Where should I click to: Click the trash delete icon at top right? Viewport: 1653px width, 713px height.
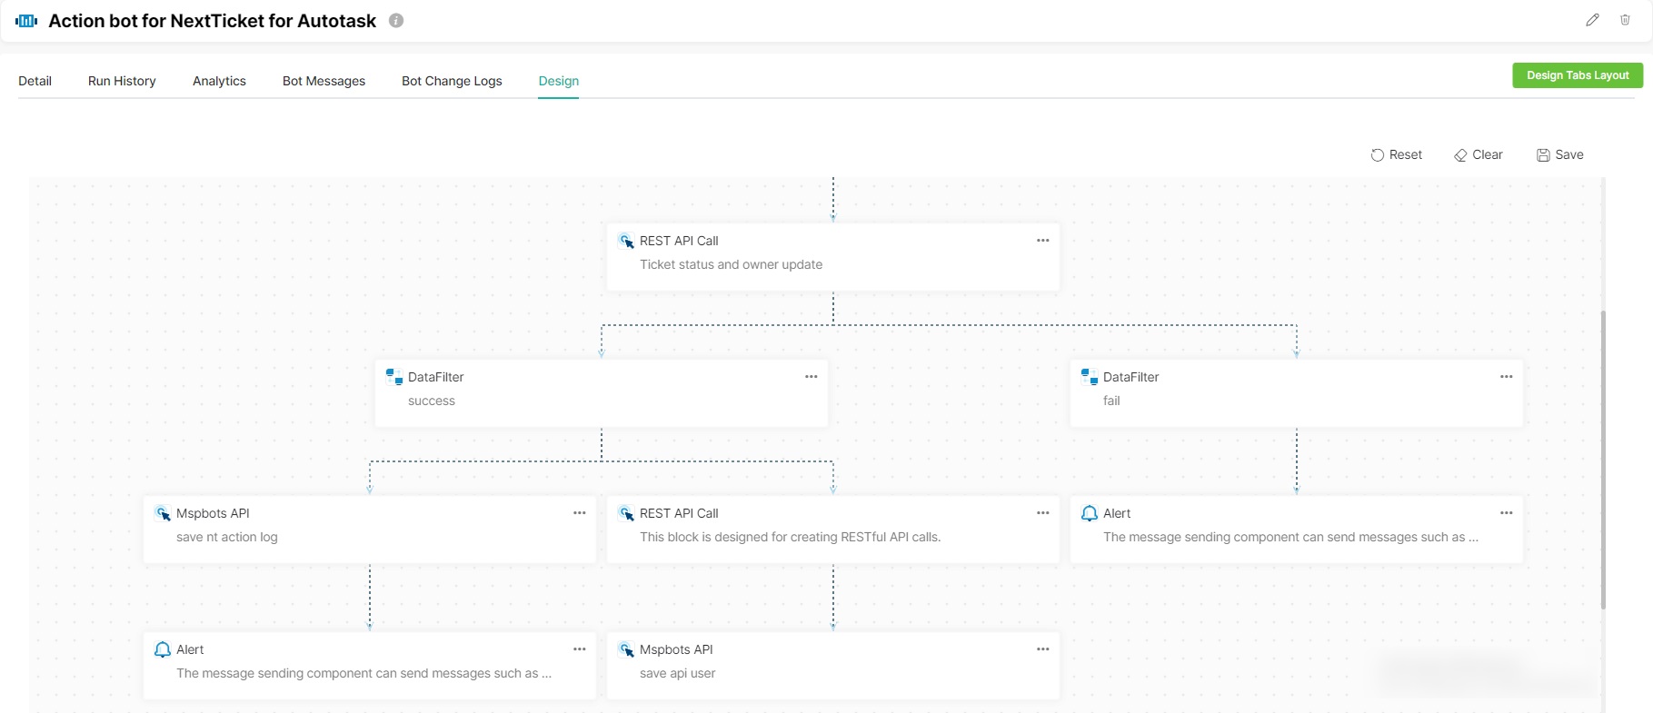[x=1625, y=20]
